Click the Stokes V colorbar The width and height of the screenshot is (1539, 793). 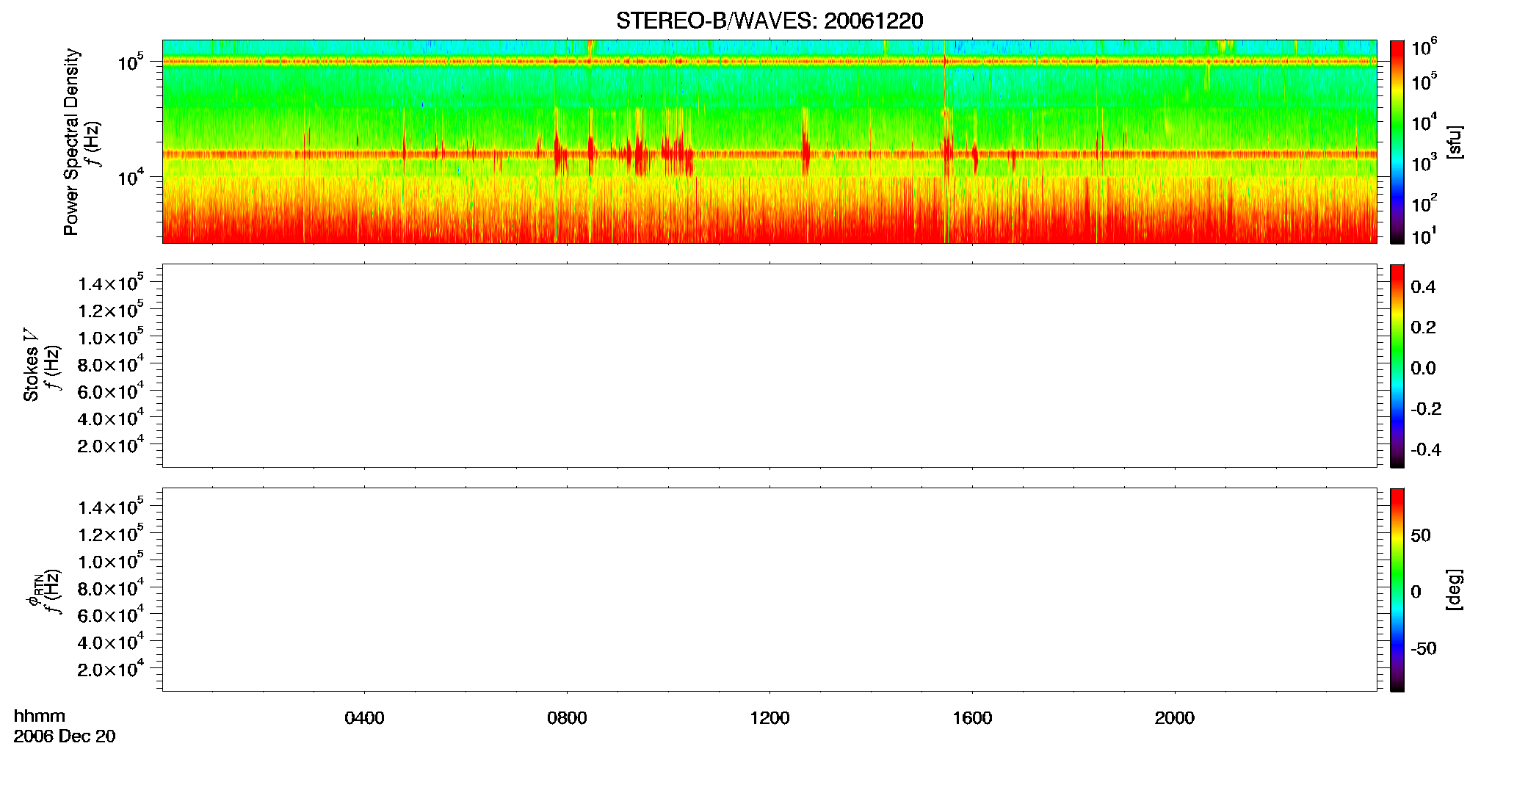pyautogui.click(x=1397, y=366)
